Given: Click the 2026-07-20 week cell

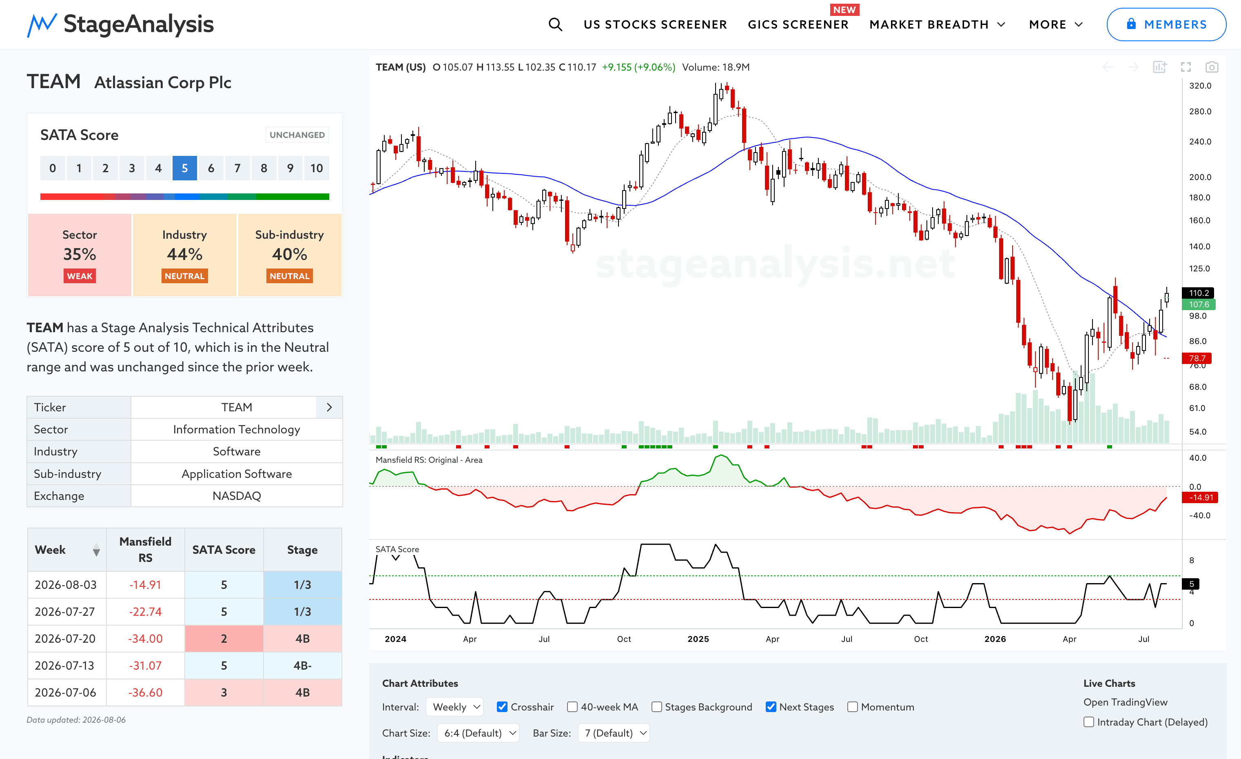Looking at the screenshot, I should pos(67,639).
